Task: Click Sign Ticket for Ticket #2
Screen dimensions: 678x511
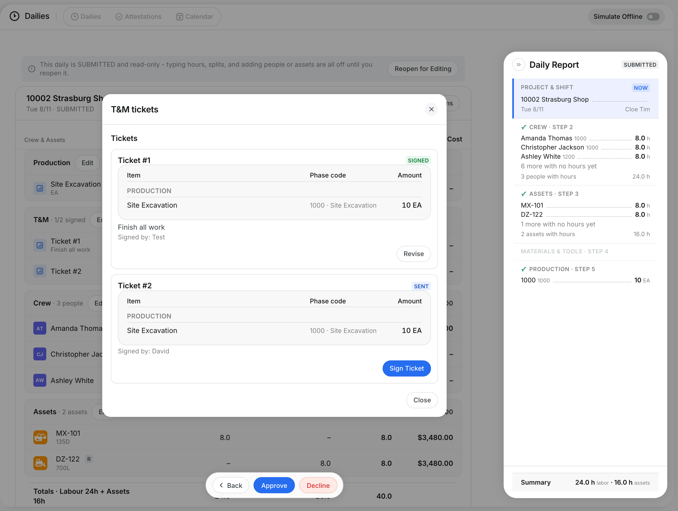Action: tap(407, 368)
